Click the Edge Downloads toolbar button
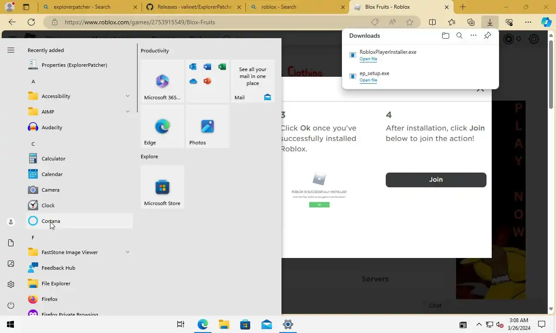Screen dimensions: 556x333 [490, 22]
